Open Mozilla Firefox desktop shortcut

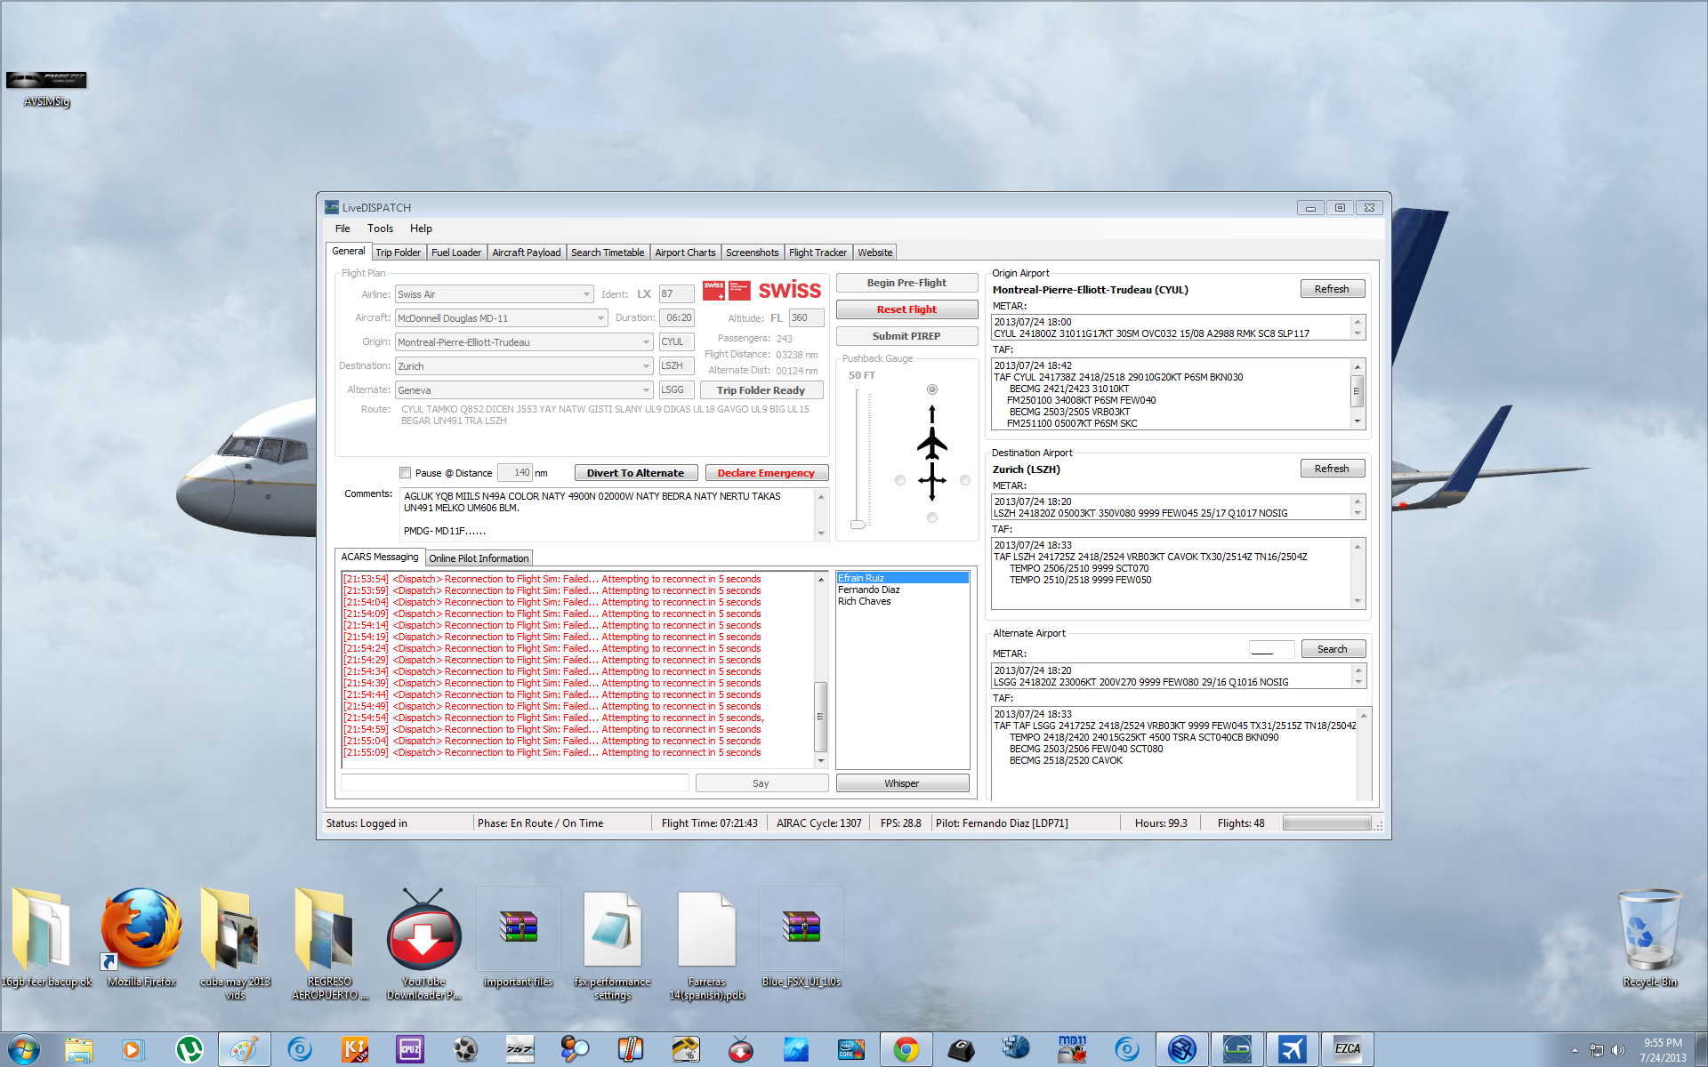(141, 929)
